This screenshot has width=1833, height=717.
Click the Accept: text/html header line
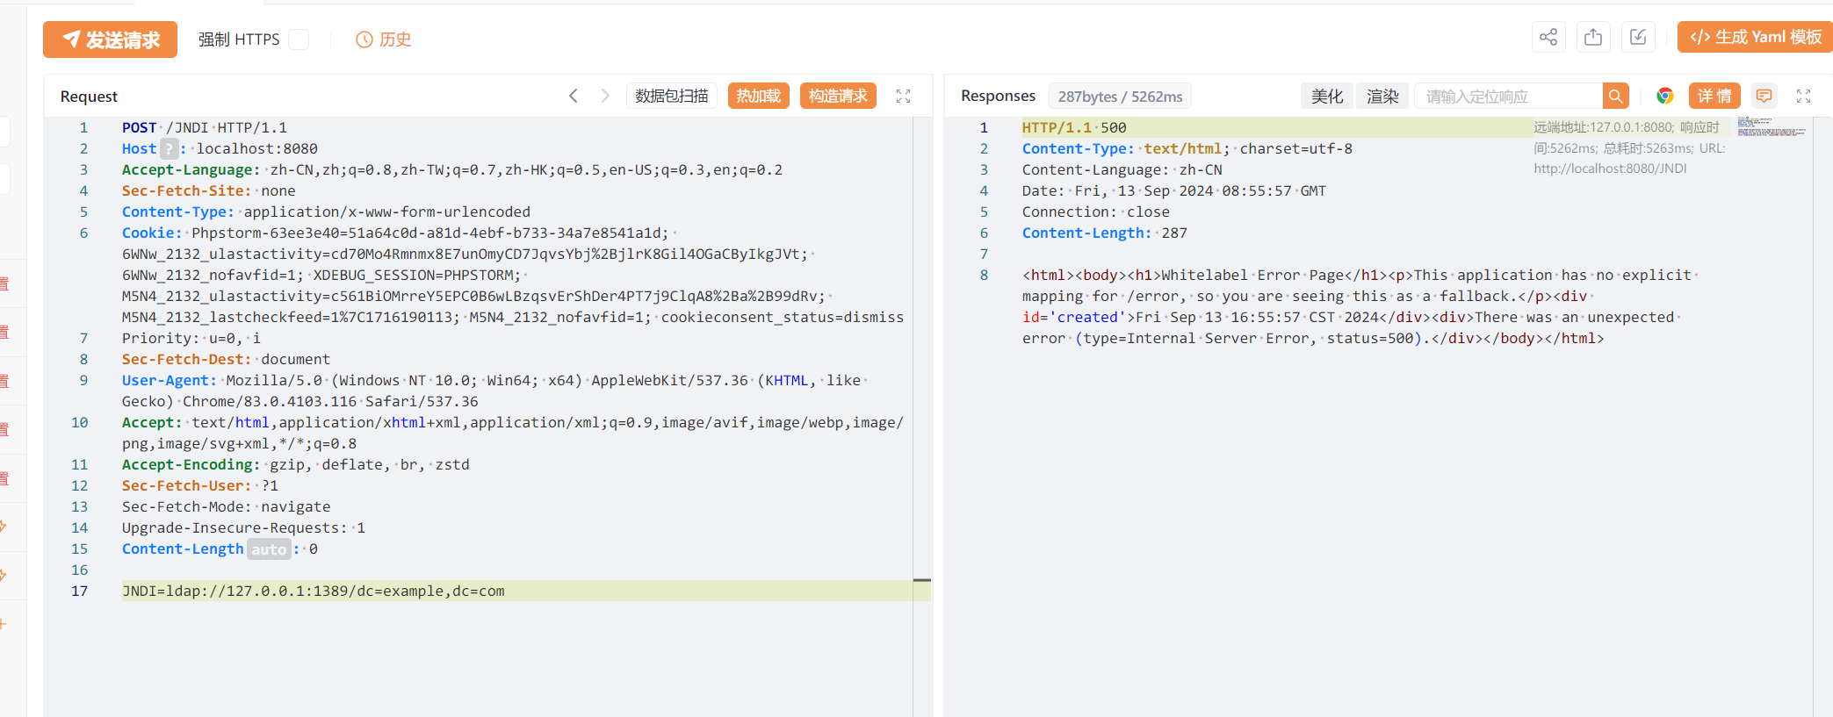pyautogui.click(x=513, y=422)
